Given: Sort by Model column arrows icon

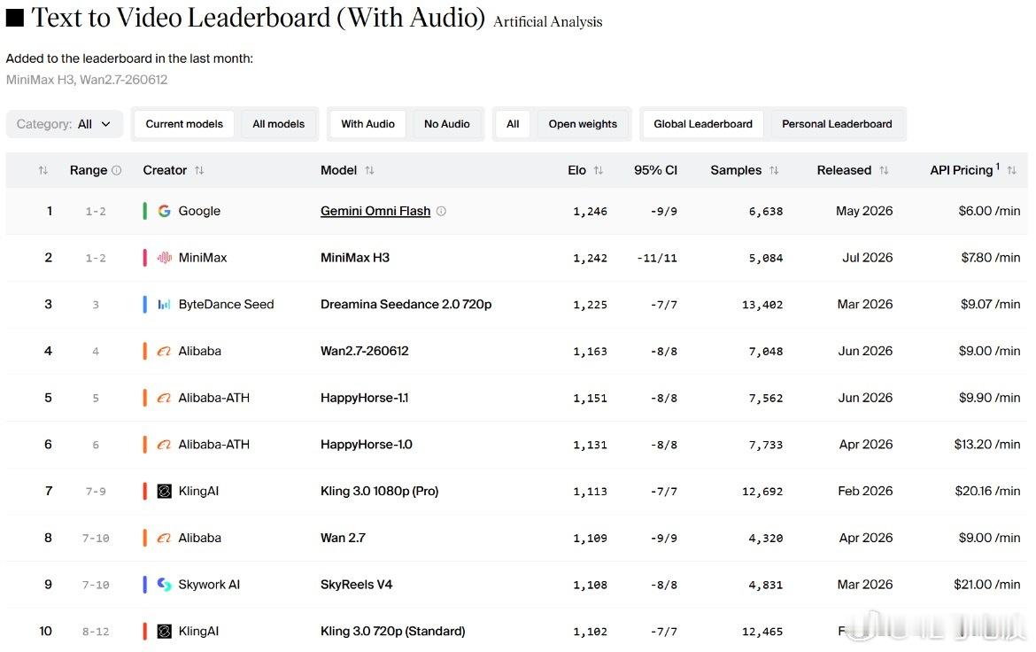Looking at the screenshot, I should click(x=369, y=171).
